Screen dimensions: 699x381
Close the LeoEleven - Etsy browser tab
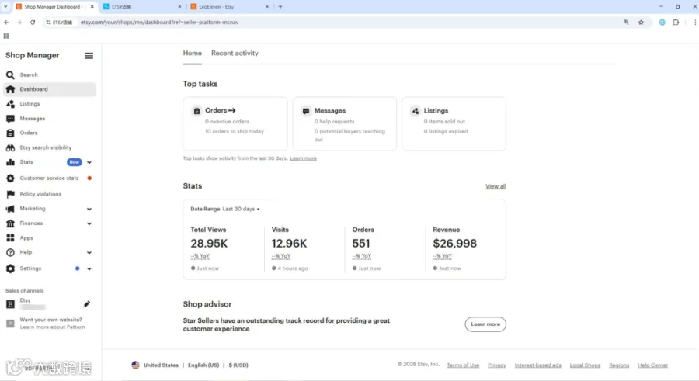click(267, 7)
